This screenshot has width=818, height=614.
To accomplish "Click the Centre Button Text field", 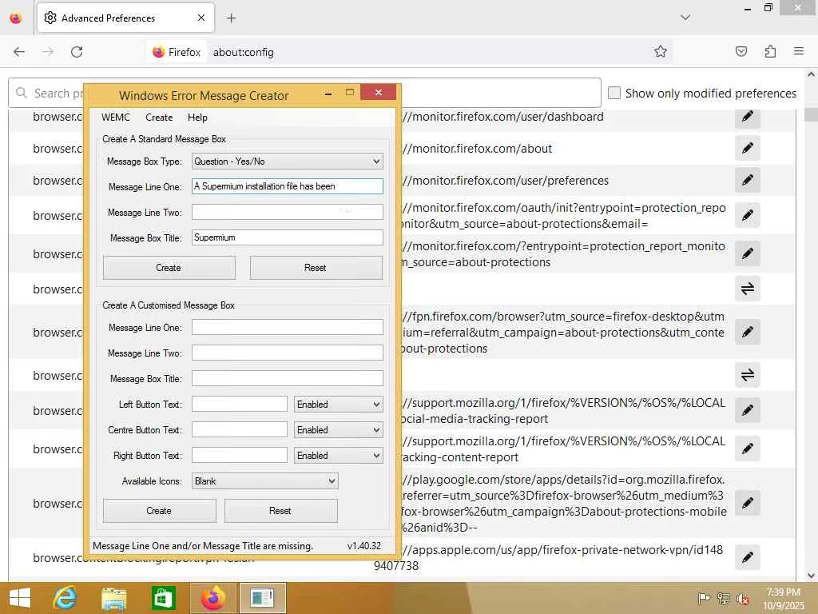I will [239, 429].
